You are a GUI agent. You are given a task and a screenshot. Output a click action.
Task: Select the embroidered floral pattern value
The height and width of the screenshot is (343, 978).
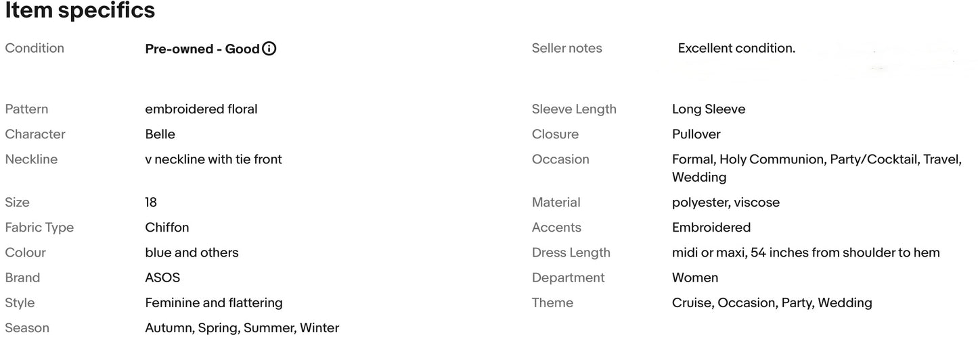coord(201,109)
